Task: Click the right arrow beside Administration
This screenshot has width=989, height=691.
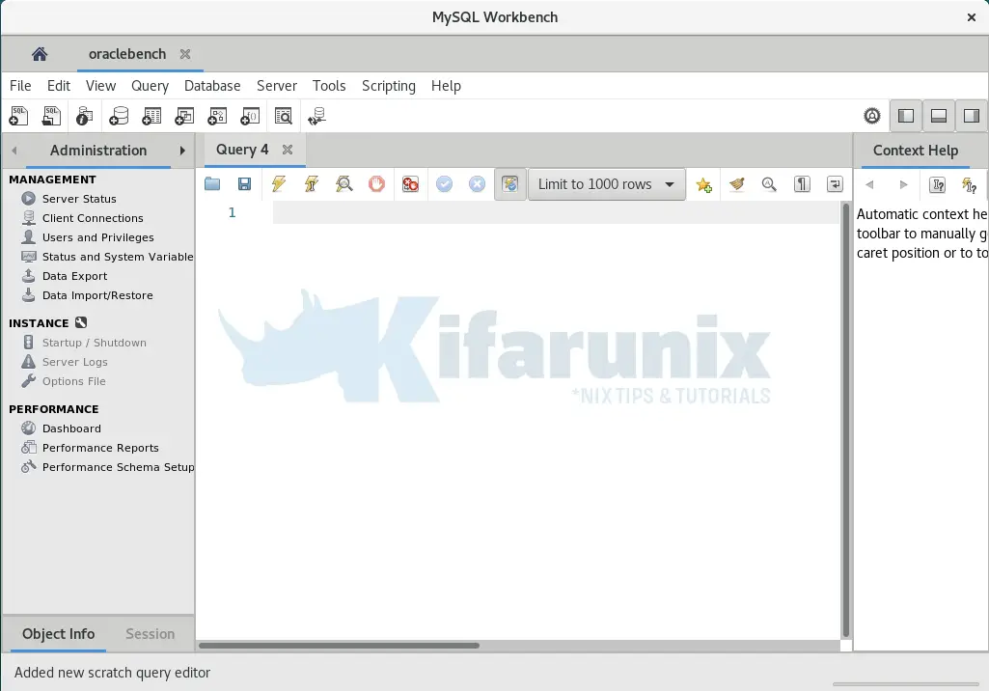Action: pos(182,151)
